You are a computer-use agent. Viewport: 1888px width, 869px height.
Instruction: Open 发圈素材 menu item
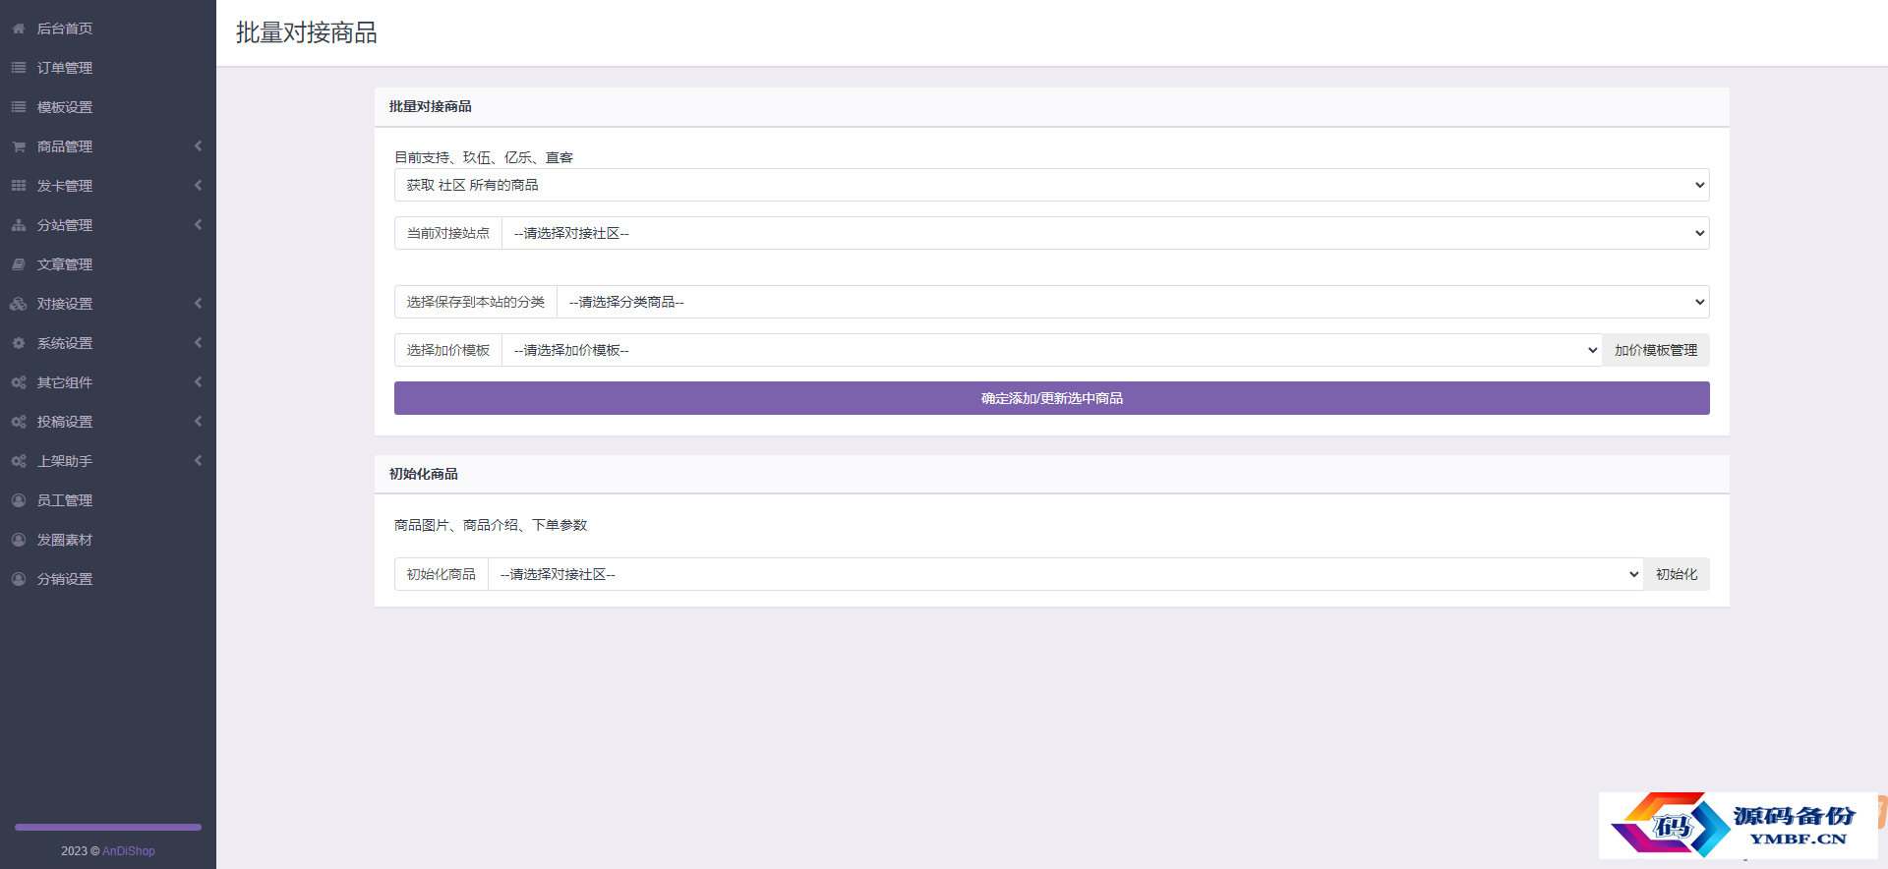tap(108, 540)
